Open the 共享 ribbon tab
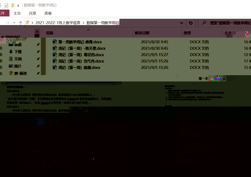Image resolution: width=251 pixels, height=177 pixels. [33, 13]
